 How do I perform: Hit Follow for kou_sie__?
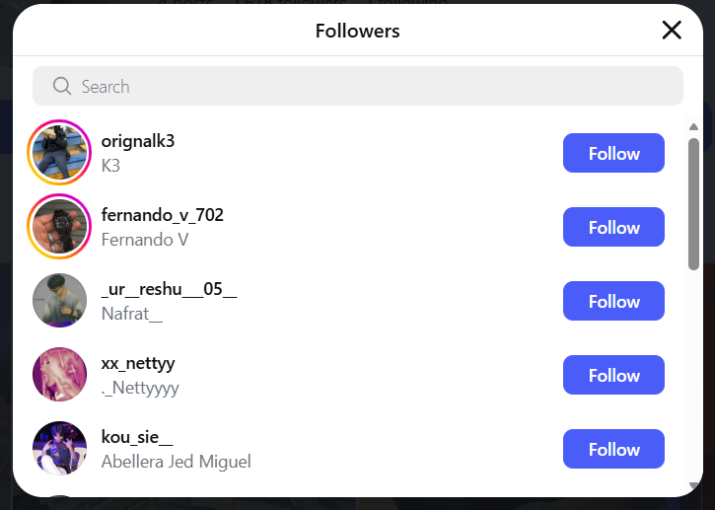[613, 449]
